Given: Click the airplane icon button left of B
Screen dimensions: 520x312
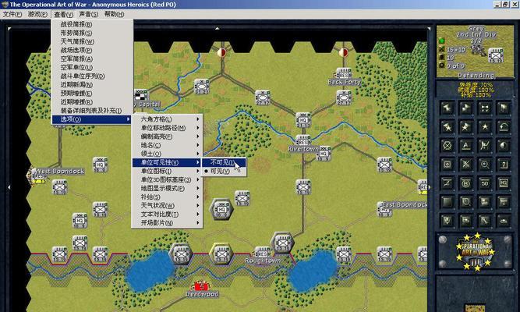Looking at the screenshot, I should tap(447, 183).
